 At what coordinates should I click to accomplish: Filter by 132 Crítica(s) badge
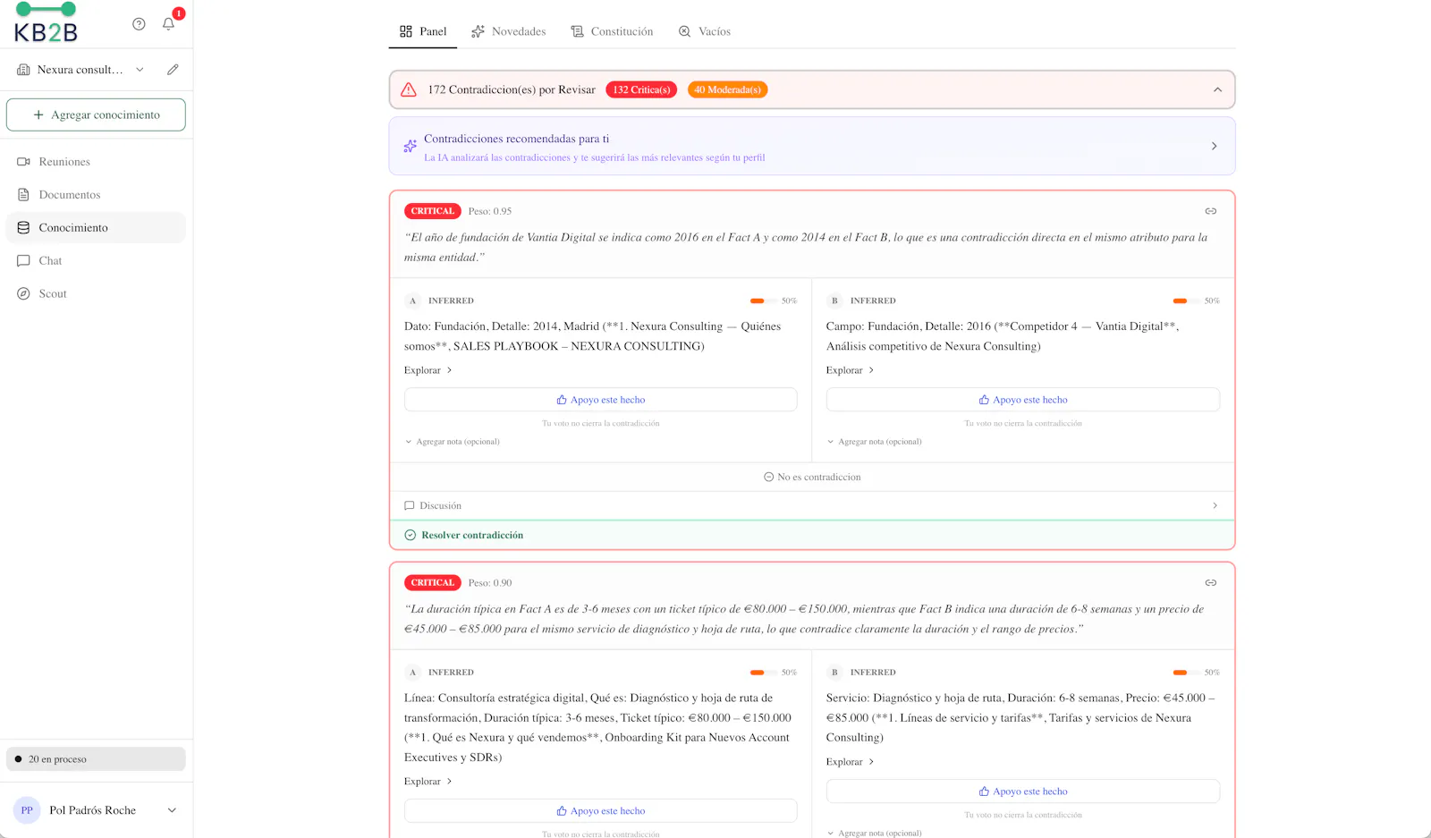coord(641,89)
